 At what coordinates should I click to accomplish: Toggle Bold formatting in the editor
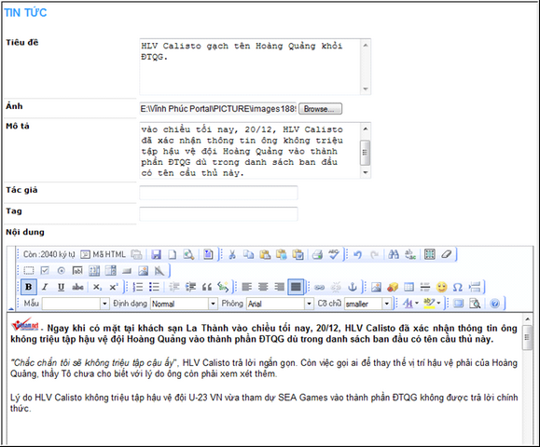point(29,287)
